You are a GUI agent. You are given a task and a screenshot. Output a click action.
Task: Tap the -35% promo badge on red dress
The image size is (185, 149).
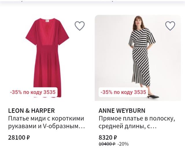(32, 92)
